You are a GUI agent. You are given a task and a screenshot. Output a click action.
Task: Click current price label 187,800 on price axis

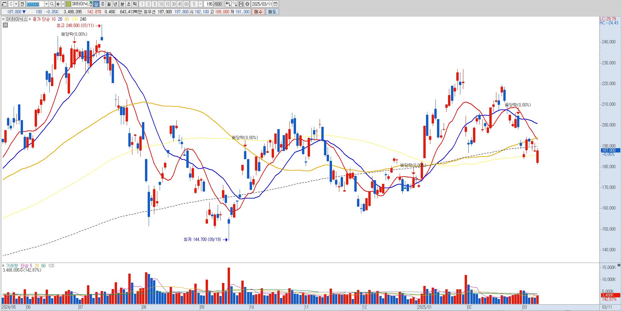click(610, 150)
